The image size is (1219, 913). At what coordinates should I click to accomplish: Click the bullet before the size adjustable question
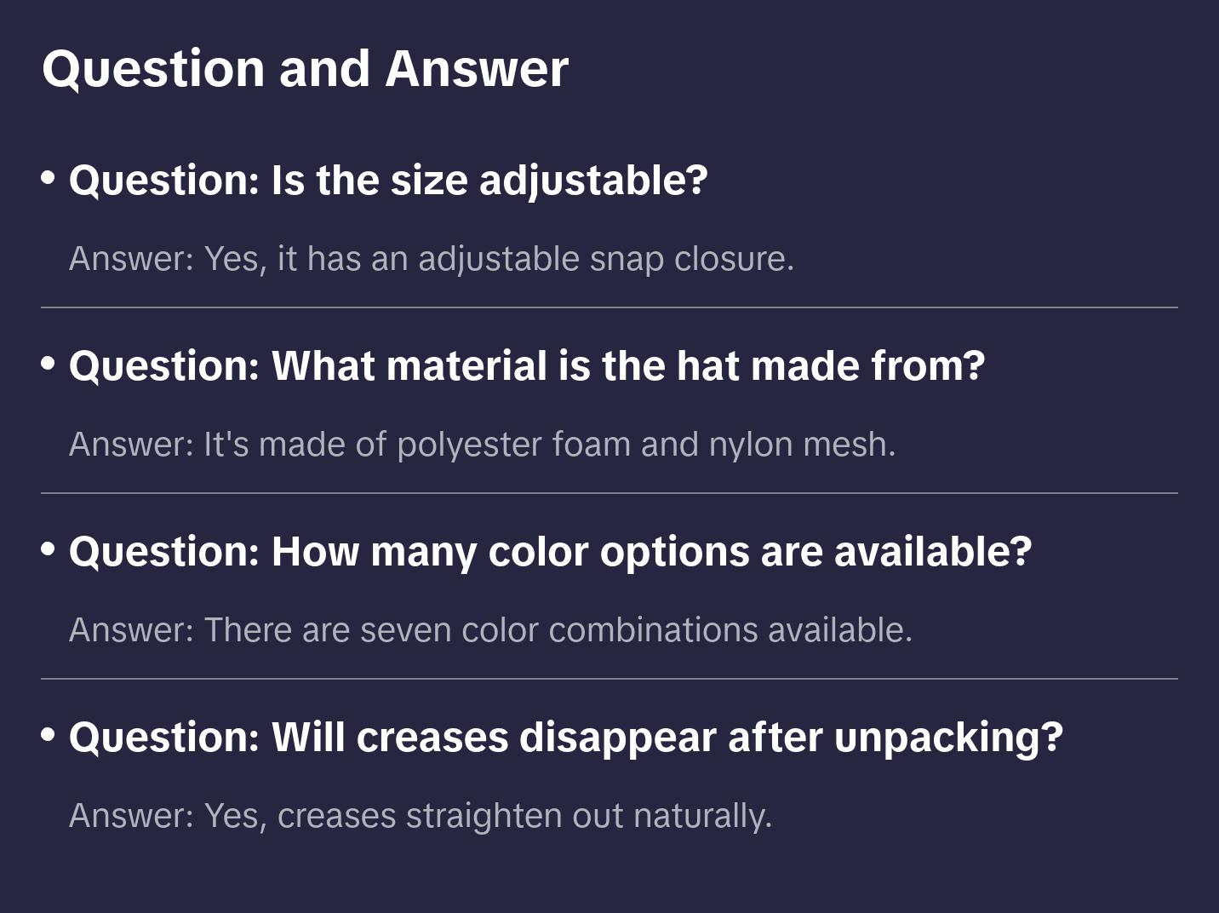[49, 177]
